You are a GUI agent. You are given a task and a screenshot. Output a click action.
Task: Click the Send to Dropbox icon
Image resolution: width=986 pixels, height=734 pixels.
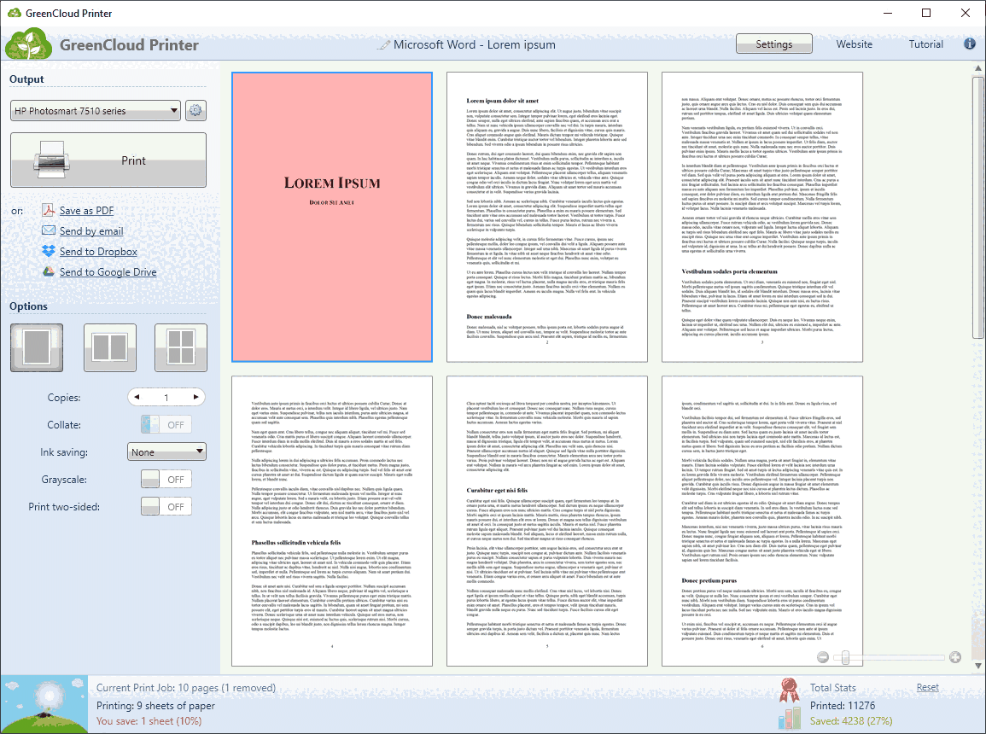(50, 251)
